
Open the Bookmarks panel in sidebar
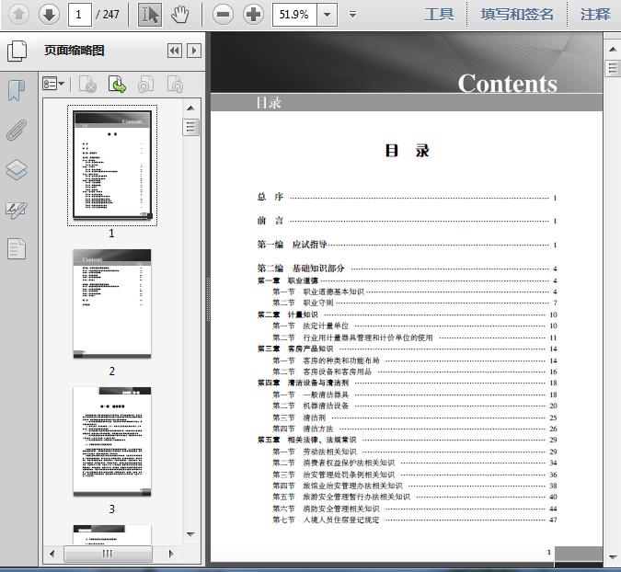click(x=17, y=91)
